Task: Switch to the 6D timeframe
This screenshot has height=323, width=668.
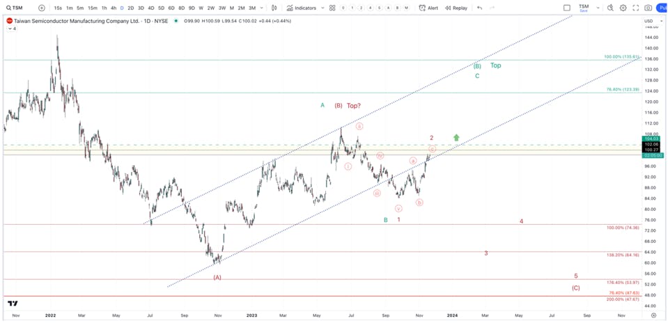Action: click(171, 8)
